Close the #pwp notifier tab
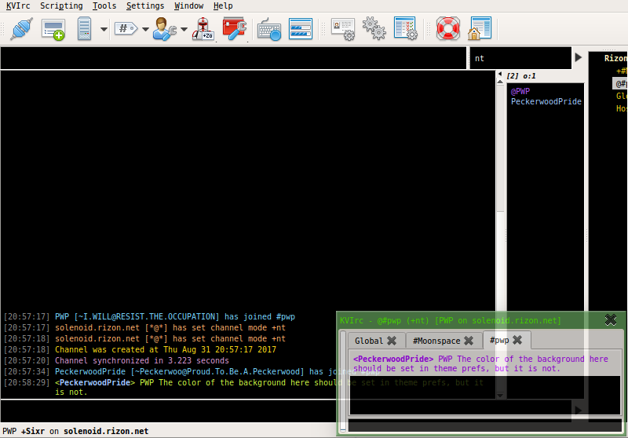 [517, 340]
